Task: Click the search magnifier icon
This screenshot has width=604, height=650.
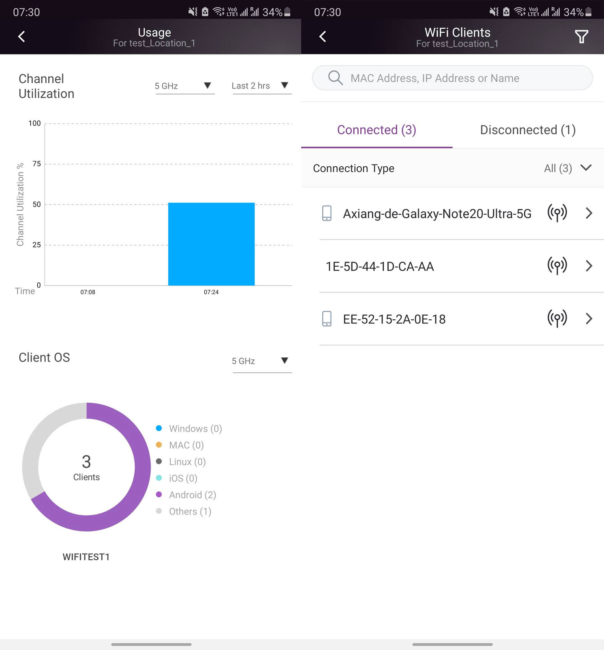Action: (x=335, y=78)
